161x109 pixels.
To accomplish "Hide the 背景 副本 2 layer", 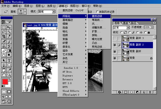I will [115, 45].
